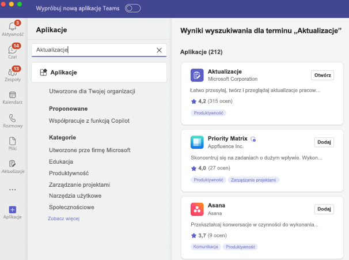Click the (27 ocen) rating count
349x260 pixels.
[x=219, y=168]
